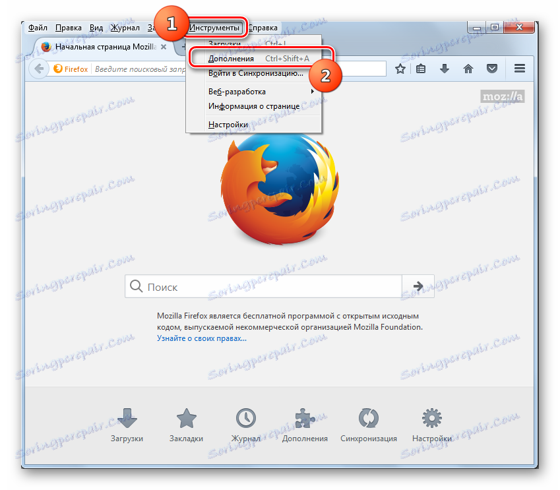Viewport: 560px width, 490px height.
Task: Select Информация о странице menu item
Action: 254,106
